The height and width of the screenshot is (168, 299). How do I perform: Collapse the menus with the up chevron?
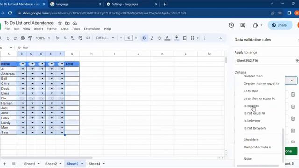coord(221,38)
